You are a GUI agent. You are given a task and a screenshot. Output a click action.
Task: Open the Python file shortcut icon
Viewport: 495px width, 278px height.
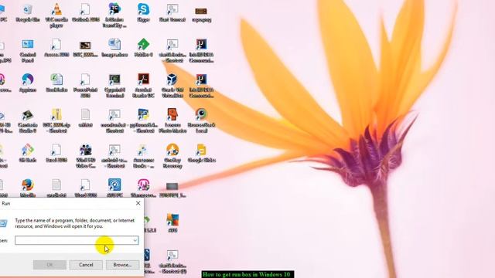click(143, 115)
